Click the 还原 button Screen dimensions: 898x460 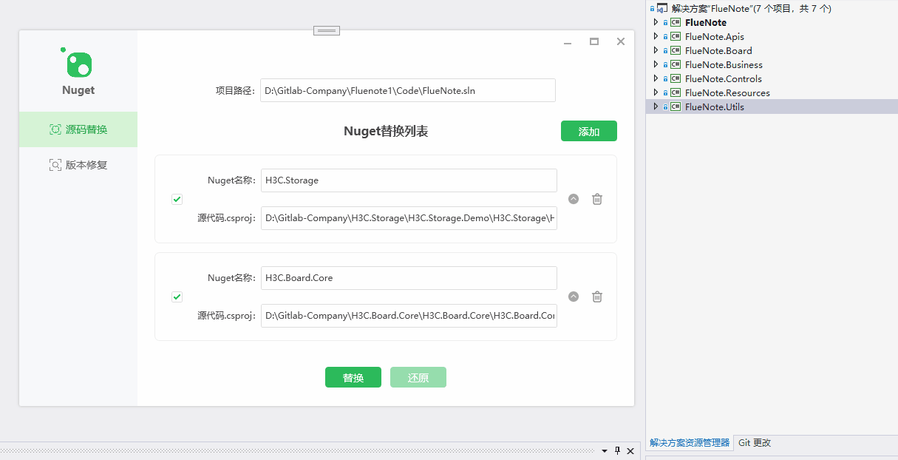click(418, 377)
